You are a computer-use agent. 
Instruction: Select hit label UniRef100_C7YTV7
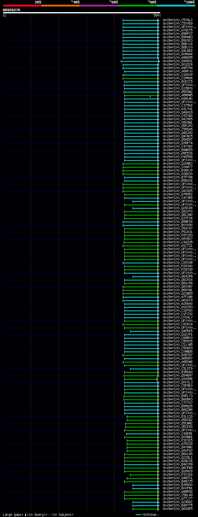(178, 403)
